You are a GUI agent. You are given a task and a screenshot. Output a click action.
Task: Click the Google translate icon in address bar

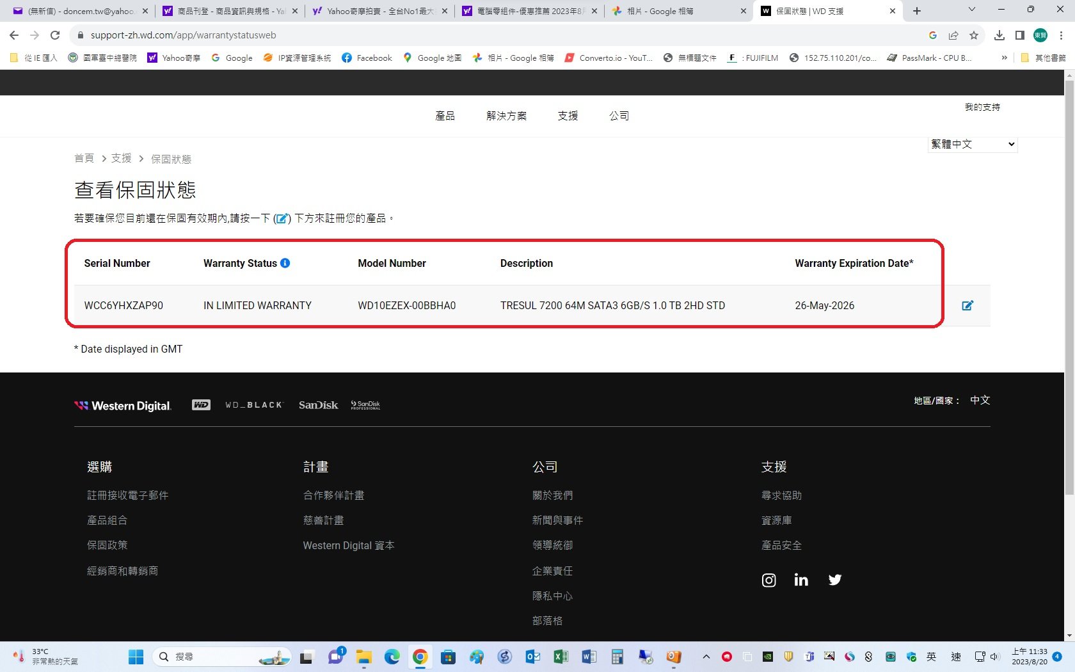tap(933, 35)
